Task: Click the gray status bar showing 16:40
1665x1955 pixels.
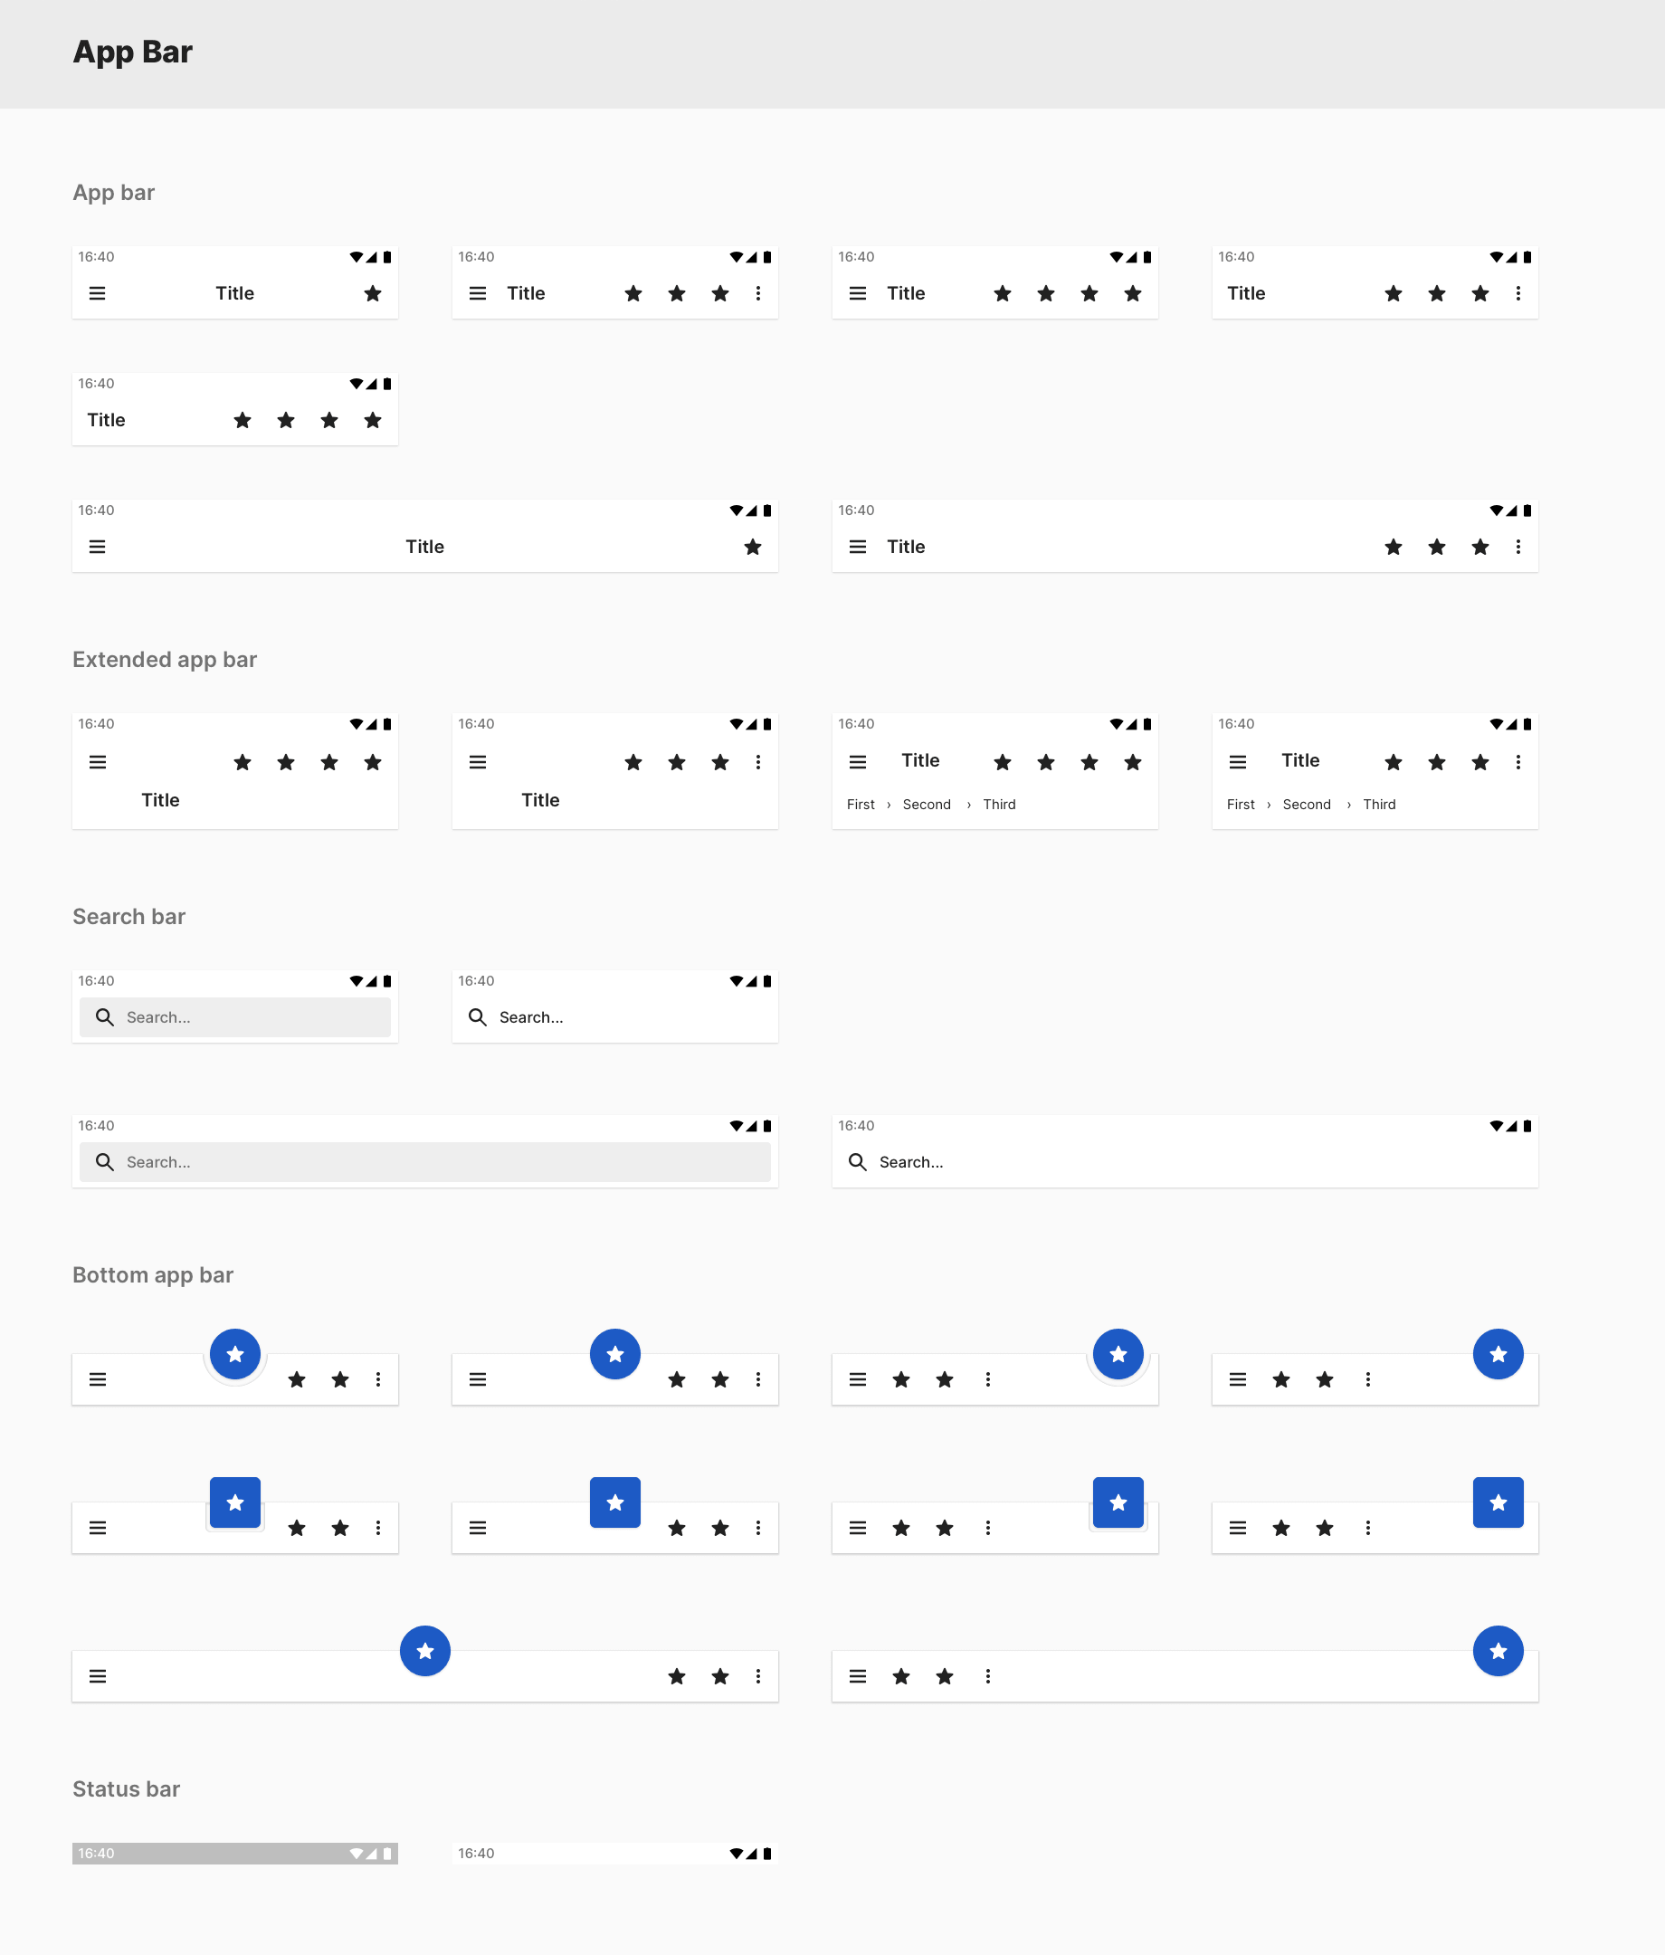Action: click(x=235, y=1853)
